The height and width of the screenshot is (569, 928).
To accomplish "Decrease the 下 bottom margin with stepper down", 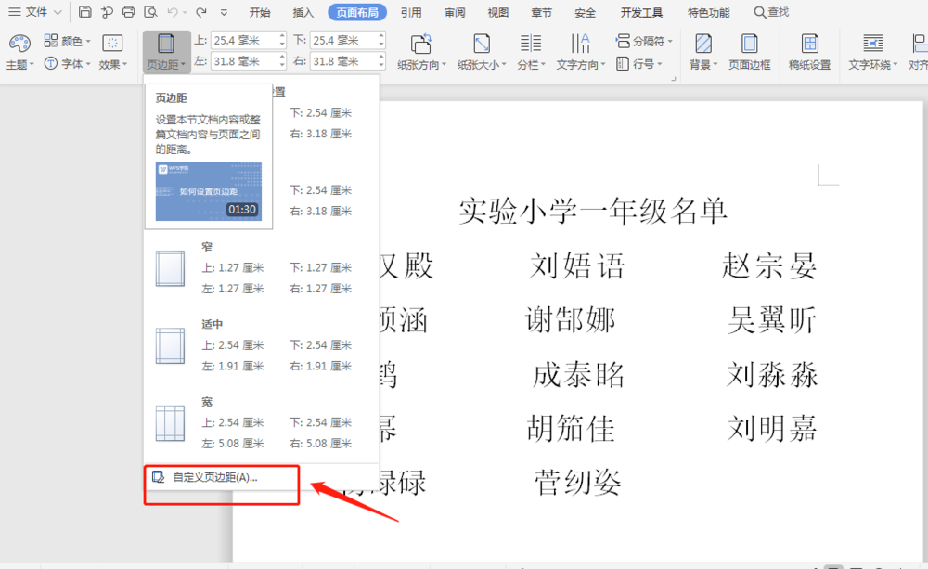I will click(381, 45).
